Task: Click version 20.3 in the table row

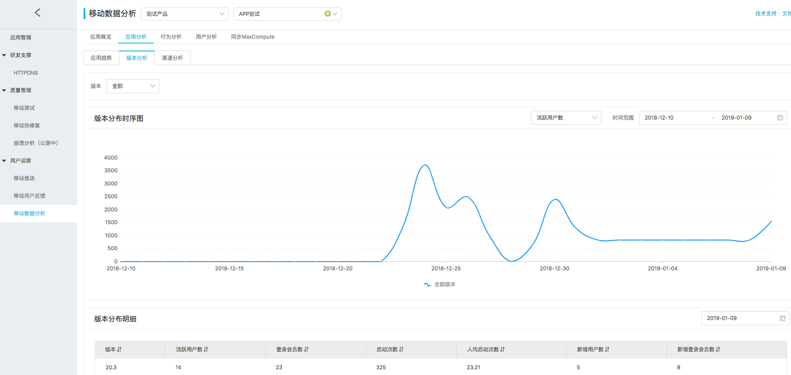Action: [x=111, y=368]
